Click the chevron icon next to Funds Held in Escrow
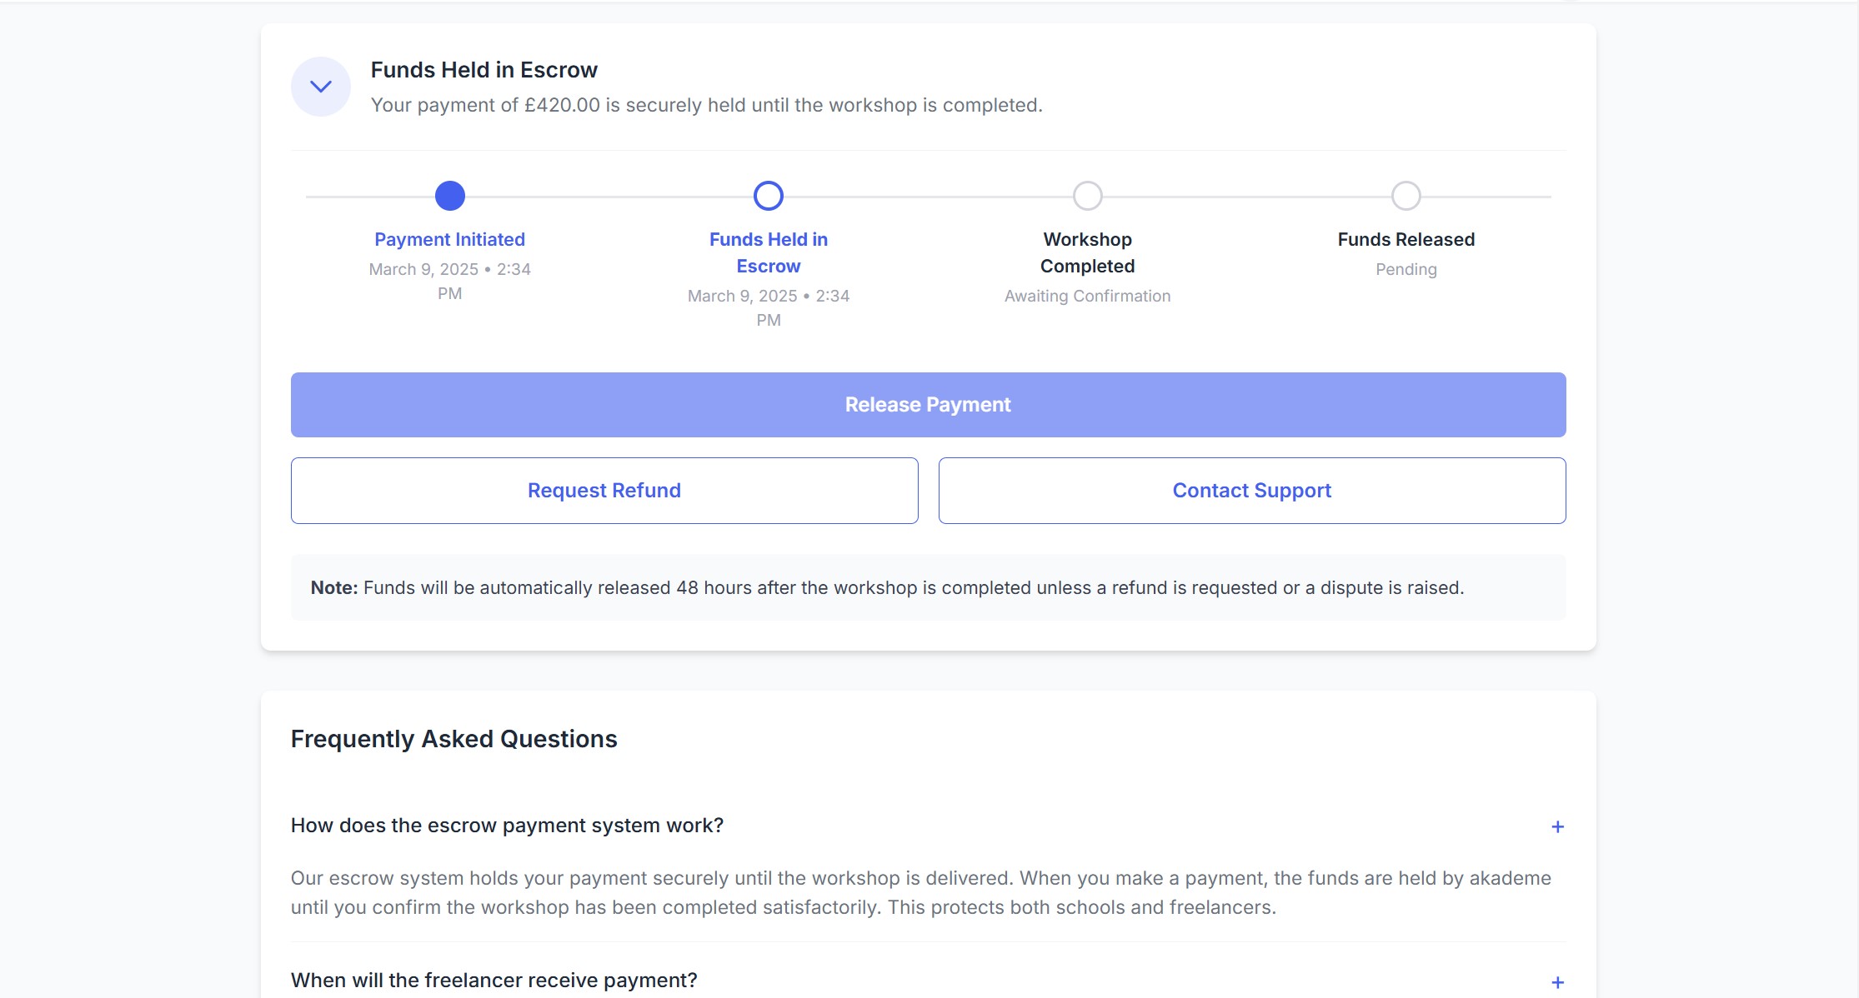The image size is (1859, 998). [320, 86]
